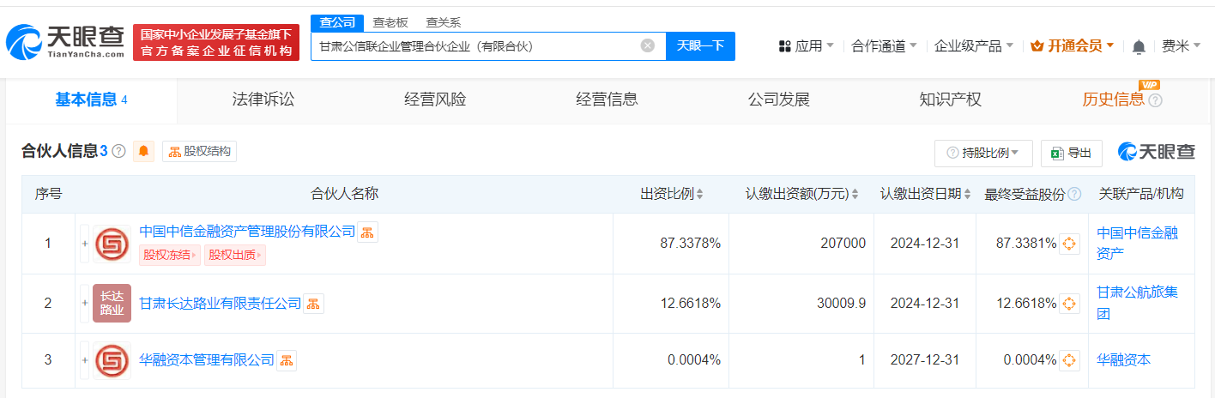Click the orange alert bell beside 合伙人信息
The height and width of the screenshot is (398, 1215).
[143, 152]
